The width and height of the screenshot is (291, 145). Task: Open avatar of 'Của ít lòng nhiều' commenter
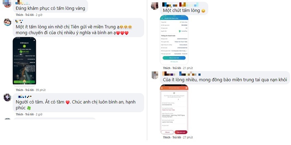click(x=155, y=75)
